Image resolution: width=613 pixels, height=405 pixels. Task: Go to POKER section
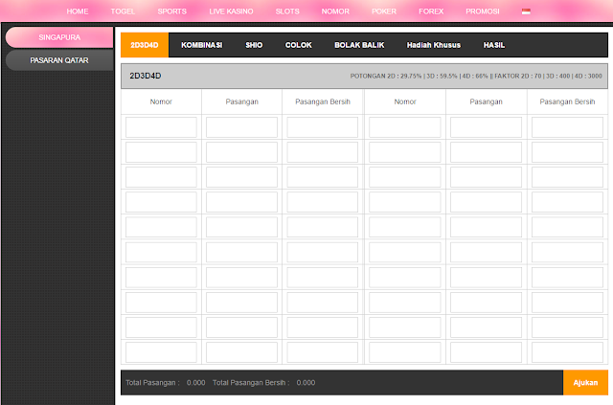384,11
